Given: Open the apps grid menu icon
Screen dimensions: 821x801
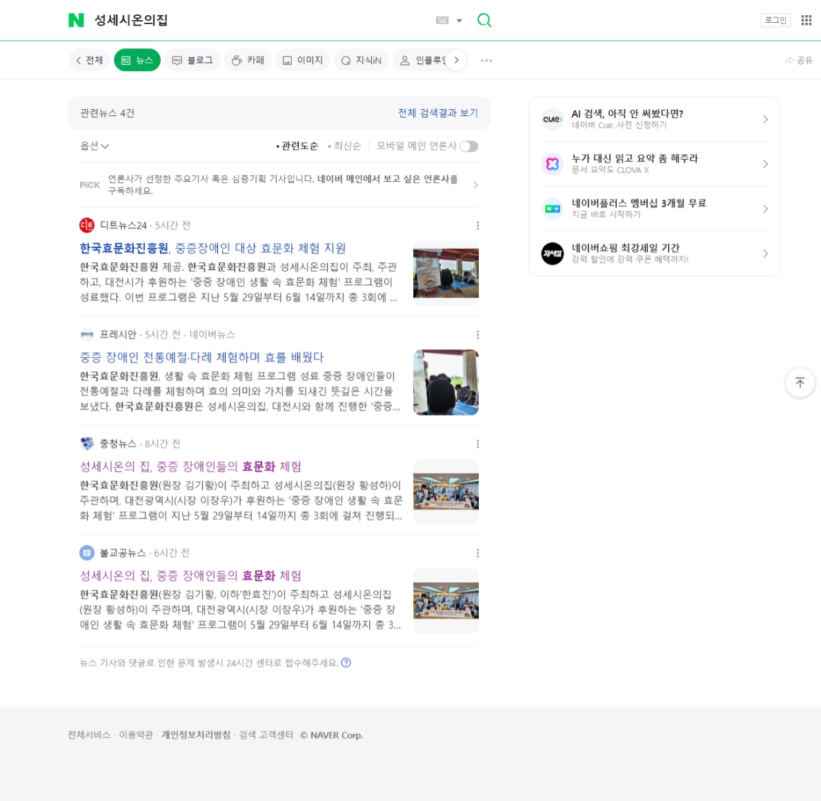Looking at the screenshot, I should (807, 21).
